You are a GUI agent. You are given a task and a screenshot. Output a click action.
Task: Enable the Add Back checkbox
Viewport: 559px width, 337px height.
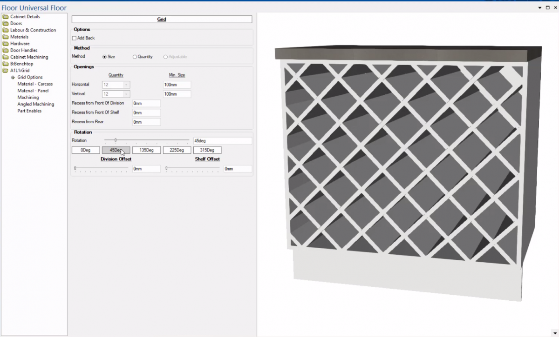pyautogui.click(x=74, y=38)
